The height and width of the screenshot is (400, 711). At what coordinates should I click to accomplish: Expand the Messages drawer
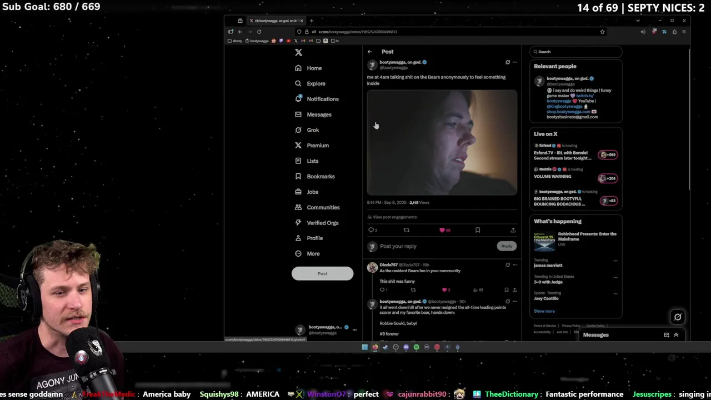(x=676, y=335)
